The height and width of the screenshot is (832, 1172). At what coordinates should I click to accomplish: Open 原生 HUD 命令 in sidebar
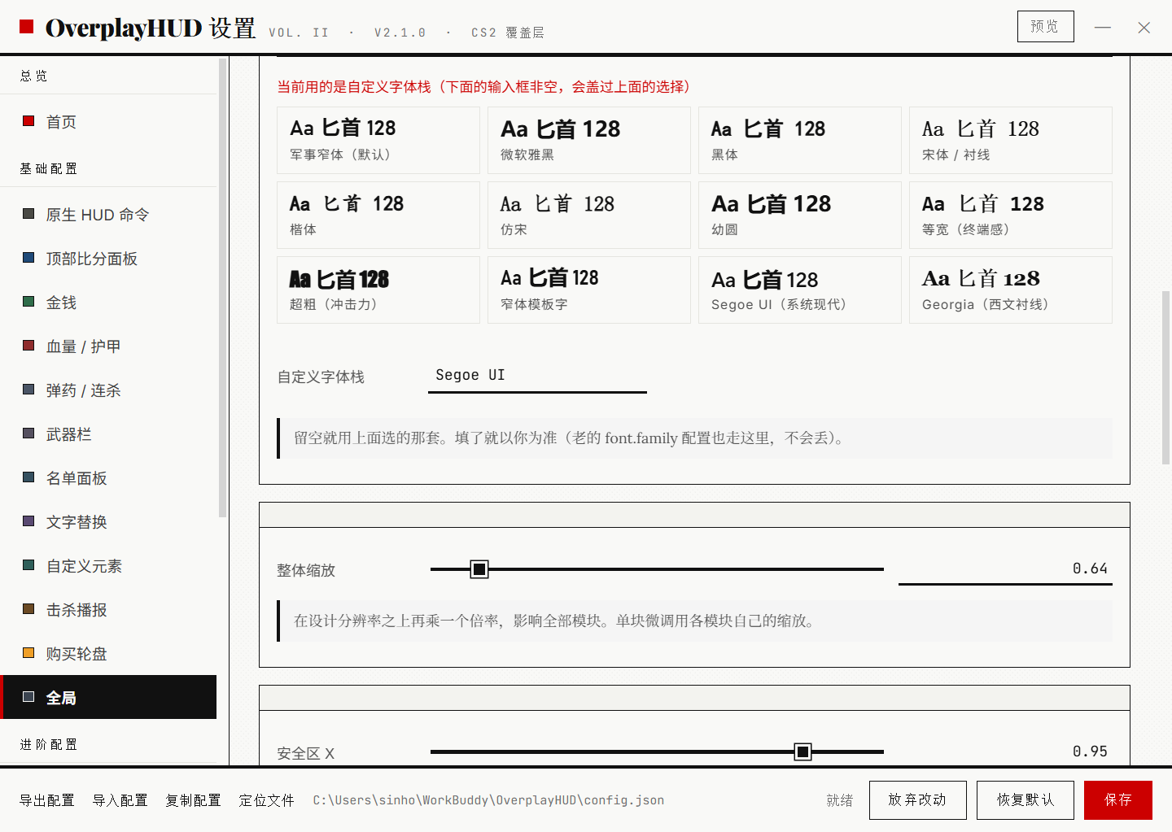tap(109, 215)
